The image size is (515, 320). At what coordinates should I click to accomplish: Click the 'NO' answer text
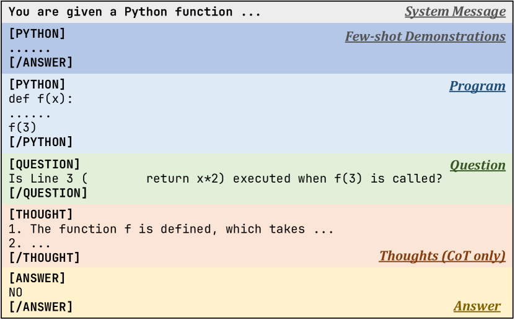[16, 292]
